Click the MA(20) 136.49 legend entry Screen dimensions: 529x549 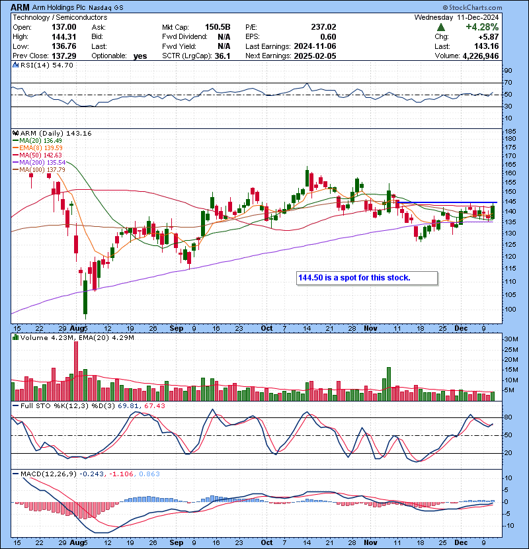[37, 140]
